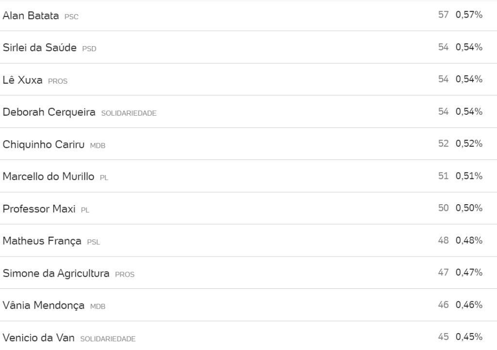
Task: Click the 0,52% percentage value
Action: pos(469,144)
